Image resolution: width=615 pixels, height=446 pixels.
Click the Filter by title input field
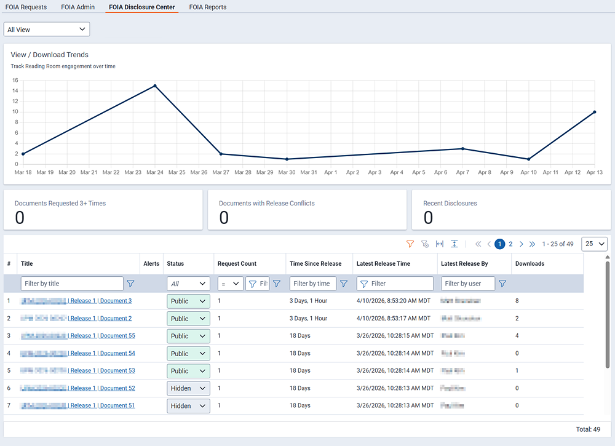point(71,283)
